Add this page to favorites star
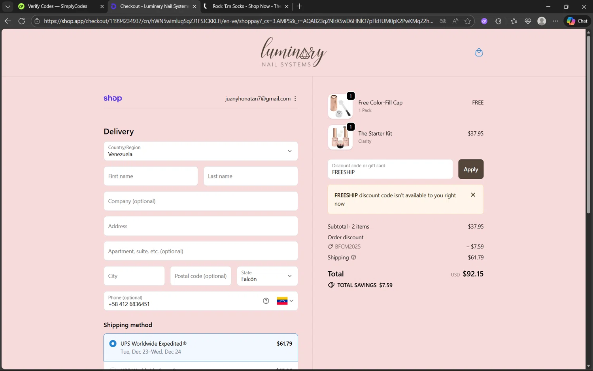 [x=468, y=21]
